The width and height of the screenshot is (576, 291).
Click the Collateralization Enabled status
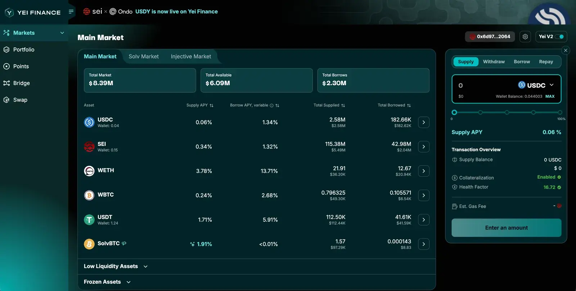point(549,177)
